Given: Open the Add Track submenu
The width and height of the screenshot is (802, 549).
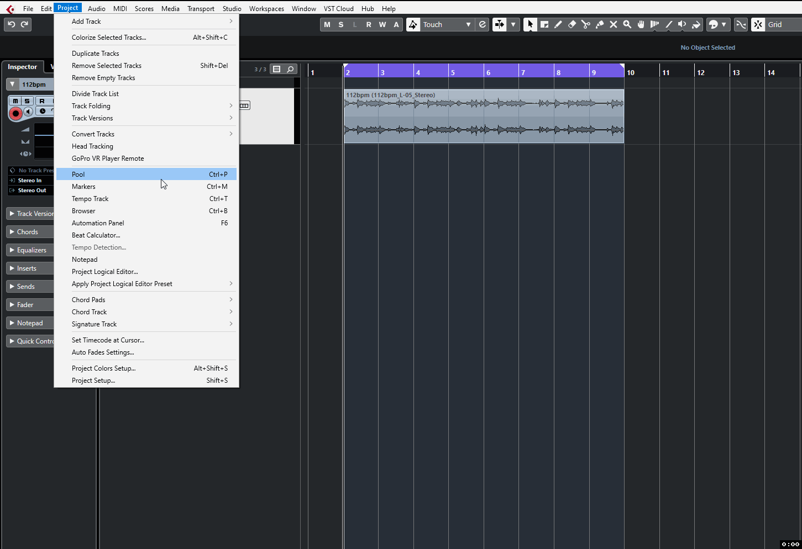Looking at the screenshot, I should 146,22.
